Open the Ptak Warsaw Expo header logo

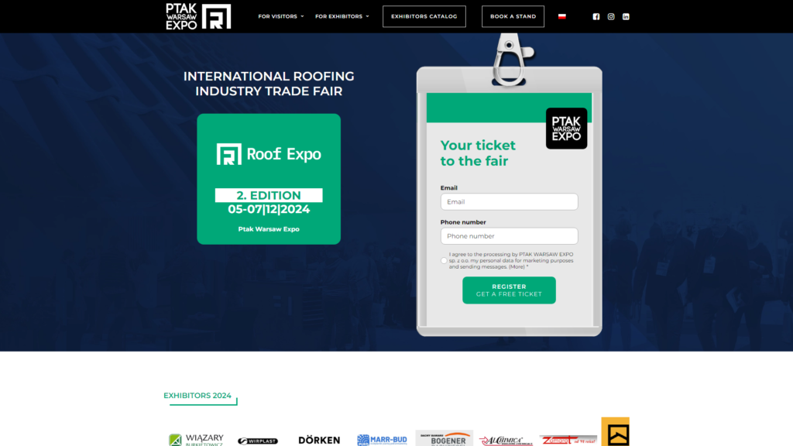click(x=198, y=17)
